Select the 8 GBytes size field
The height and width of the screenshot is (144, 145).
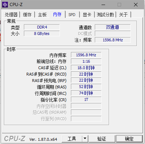[x=42, y=34]
